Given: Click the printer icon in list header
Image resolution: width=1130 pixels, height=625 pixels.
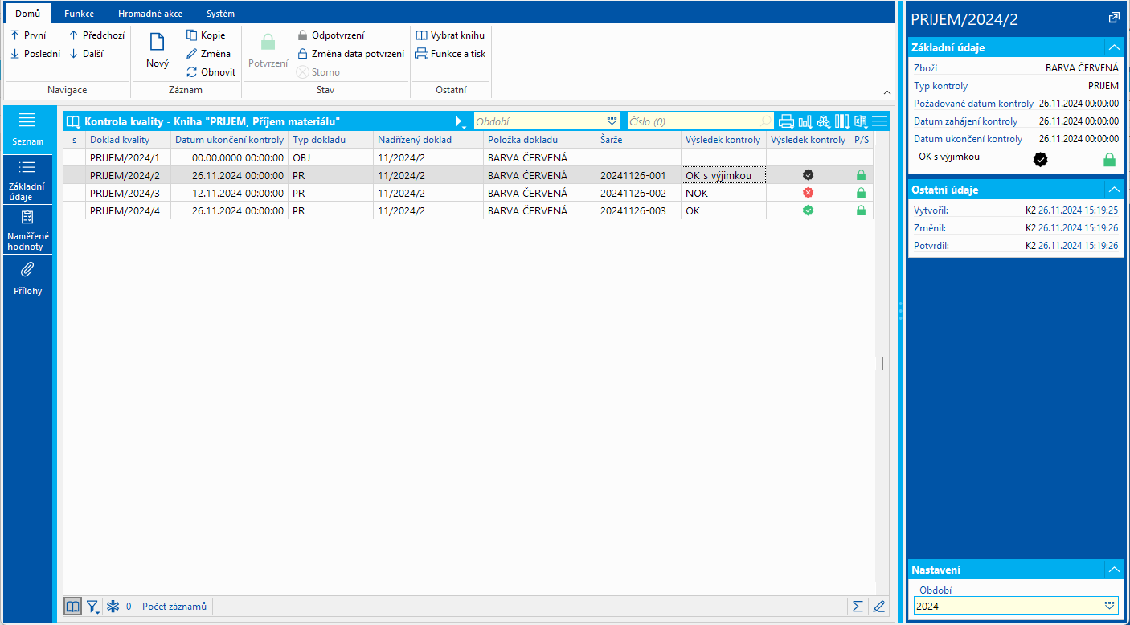Looking at the screenshot, I should 787,121.
